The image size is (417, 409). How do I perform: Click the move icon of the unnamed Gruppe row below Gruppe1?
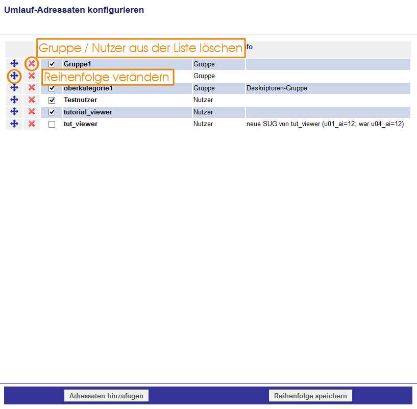click(14, 76)
